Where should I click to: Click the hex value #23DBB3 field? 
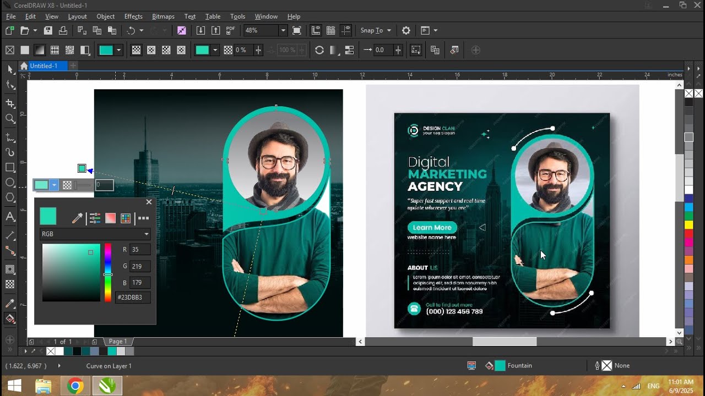coord(133,298)
